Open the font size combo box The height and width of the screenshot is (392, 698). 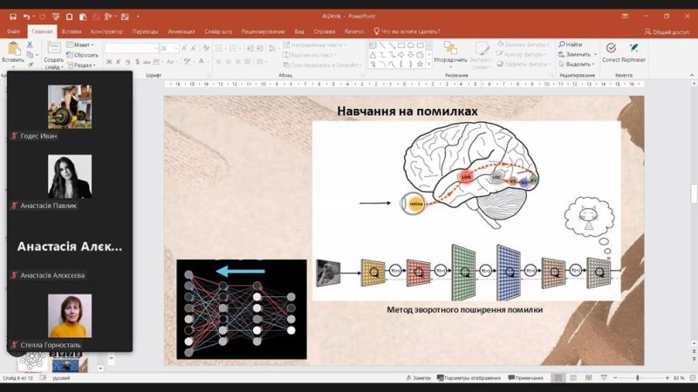click(x=168, y=49)
